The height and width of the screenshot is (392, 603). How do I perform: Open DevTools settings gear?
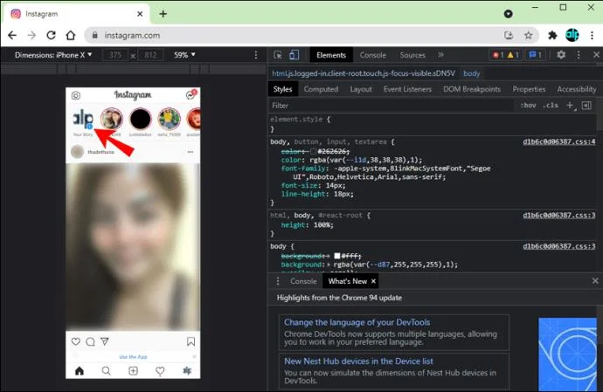tap(561, 55)
